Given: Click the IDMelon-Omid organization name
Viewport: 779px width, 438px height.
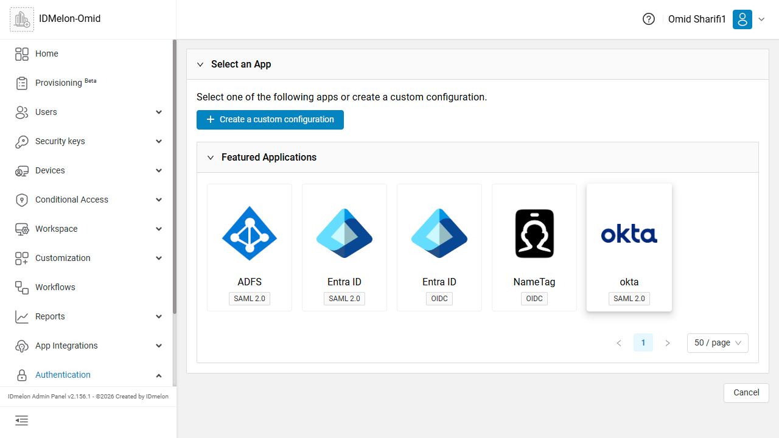Looking at the screenshot, I should tap(70, 18).
